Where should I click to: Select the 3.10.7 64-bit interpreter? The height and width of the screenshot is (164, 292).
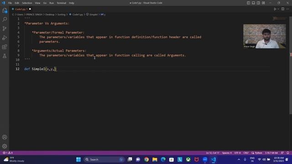click(x=271, y=153)
